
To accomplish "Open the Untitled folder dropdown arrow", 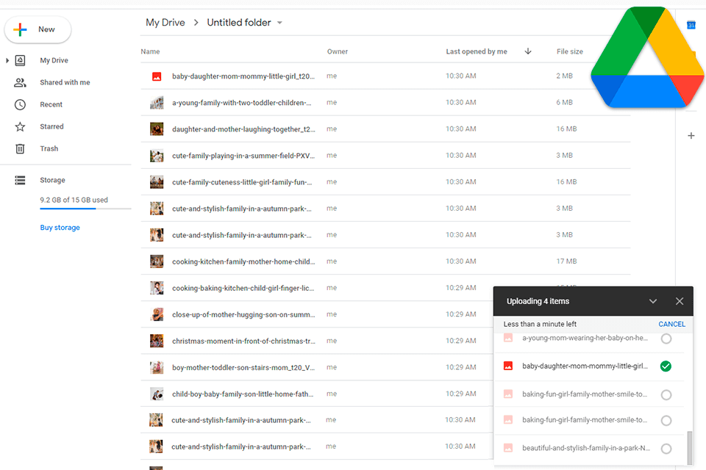I will pos(279,23).
